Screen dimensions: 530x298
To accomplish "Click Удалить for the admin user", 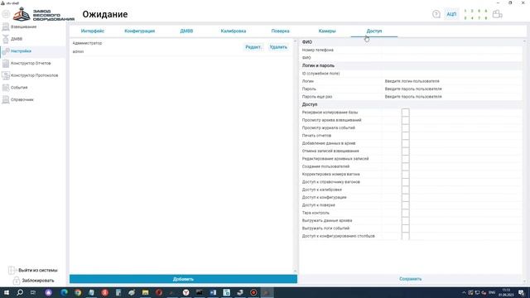I will click(x=278, y=47).
